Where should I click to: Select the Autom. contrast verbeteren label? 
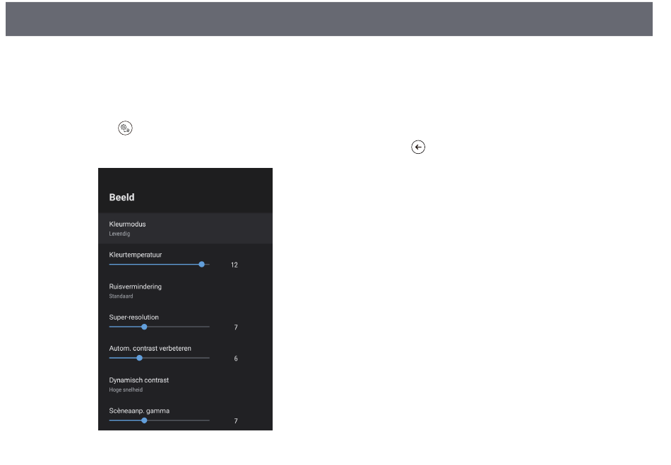(150, 349)
